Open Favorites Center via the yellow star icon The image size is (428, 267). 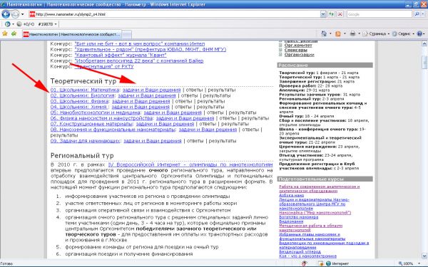click(5, 33)
